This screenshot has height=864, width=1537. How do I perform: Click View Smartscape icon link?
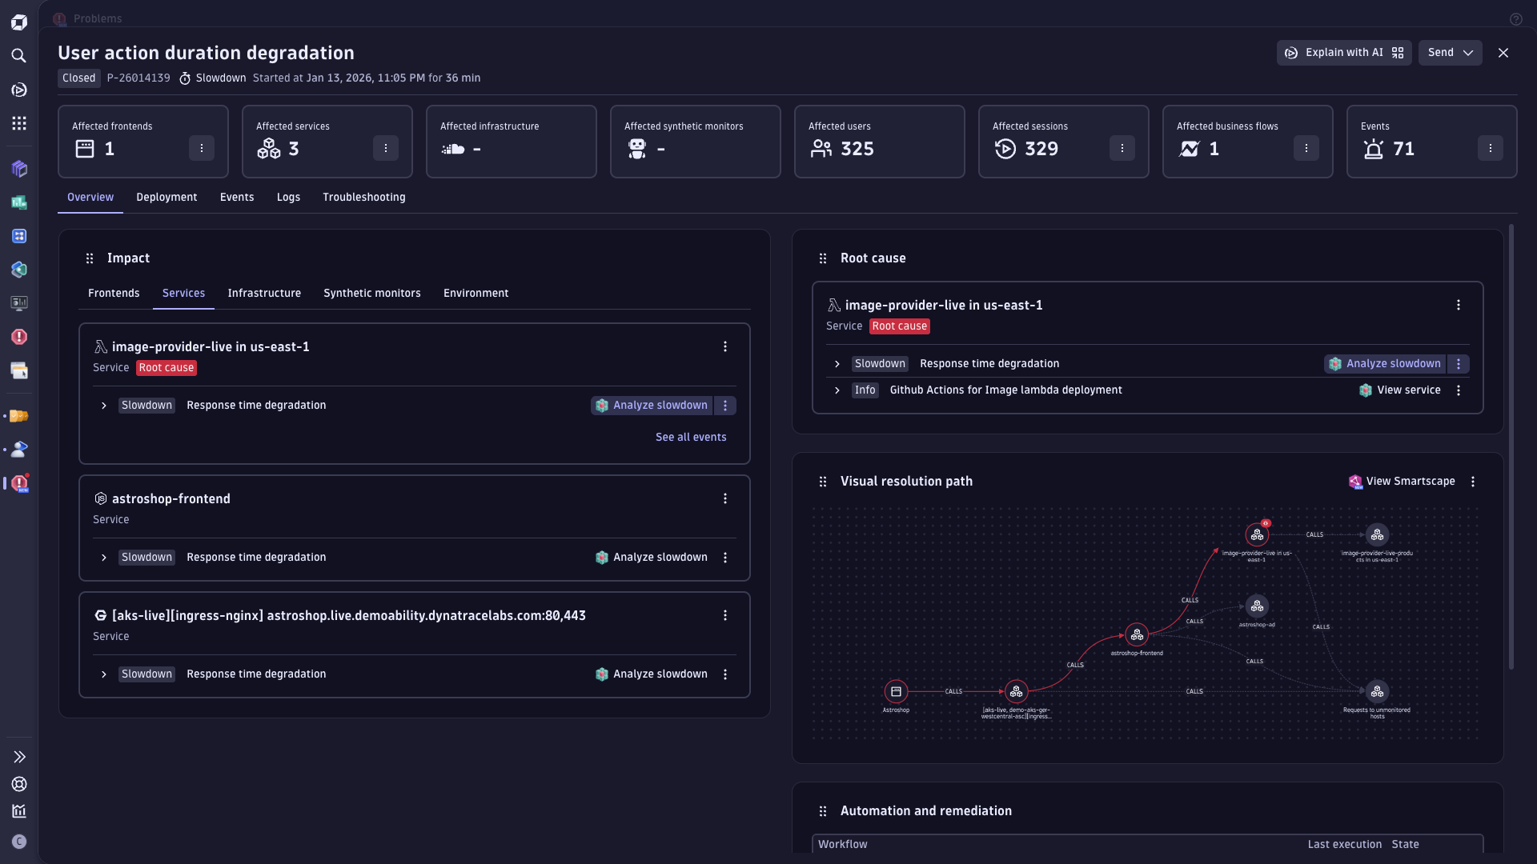(1401, 482)
